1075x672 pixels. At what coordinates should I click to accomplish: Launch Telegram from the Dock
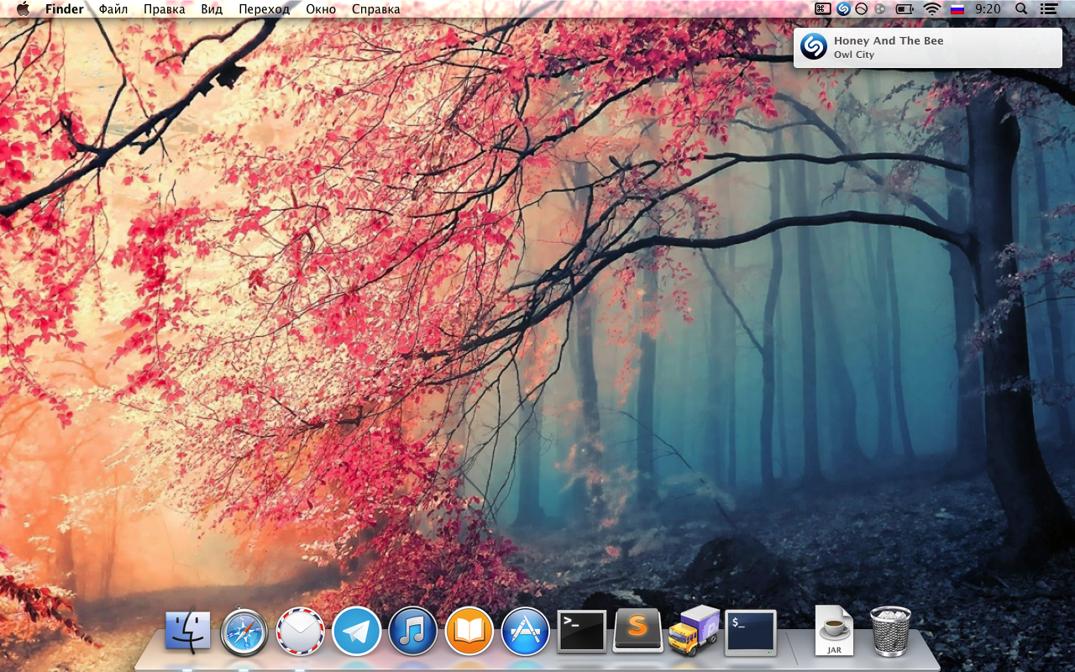click(357, 632)
